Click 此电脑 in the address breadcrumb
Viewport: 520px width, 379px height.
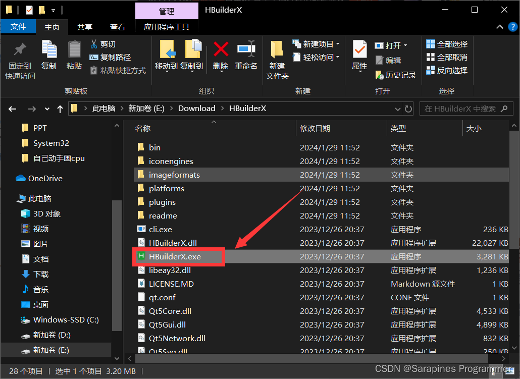tap(104, 109)
